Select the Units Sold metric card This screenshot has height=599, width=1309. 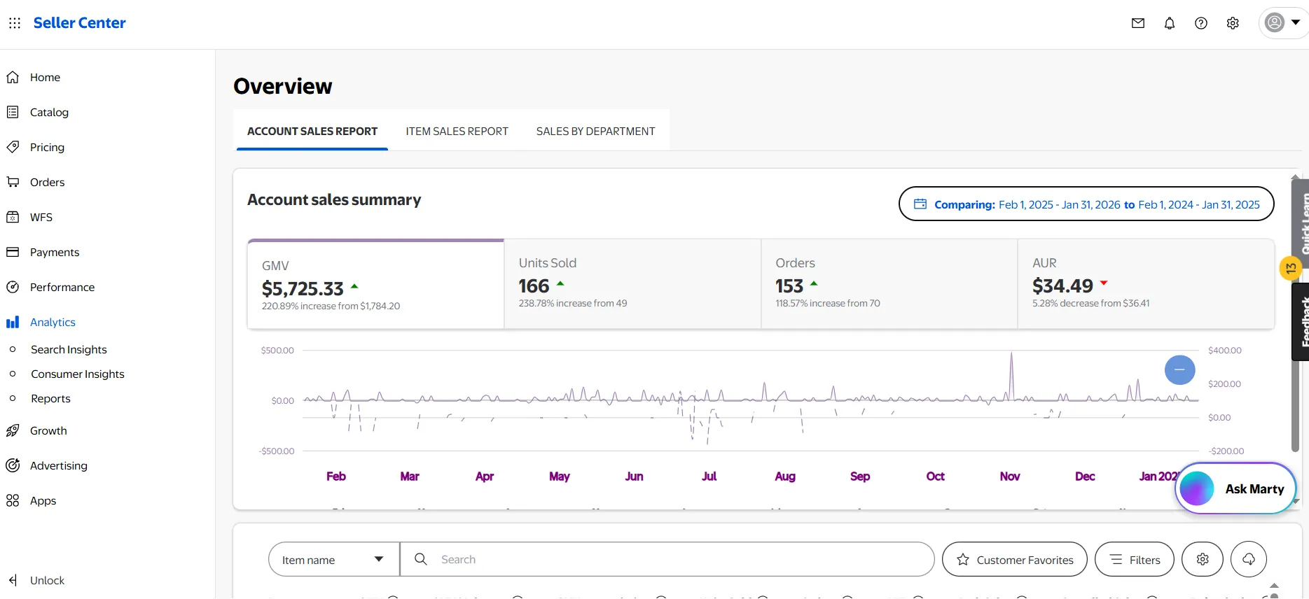632,284
